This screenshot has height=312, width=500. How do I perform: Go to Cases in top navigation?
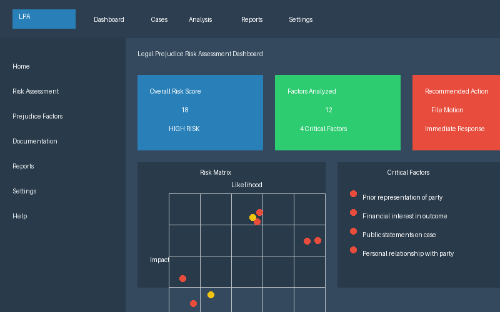[159, 20]
